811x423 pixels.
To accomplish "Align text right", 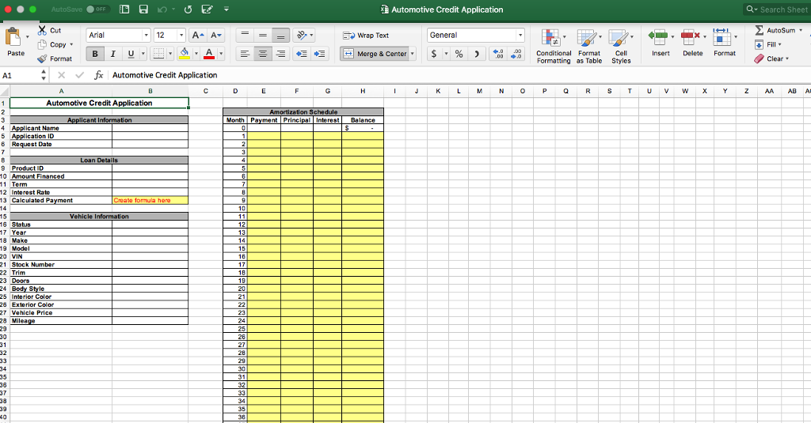I will [x=280, y=54].
